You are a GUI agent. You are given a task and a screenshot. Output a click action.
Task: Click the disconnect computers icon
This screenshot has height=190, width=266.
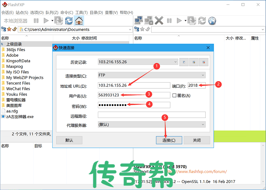pos(149,20)
